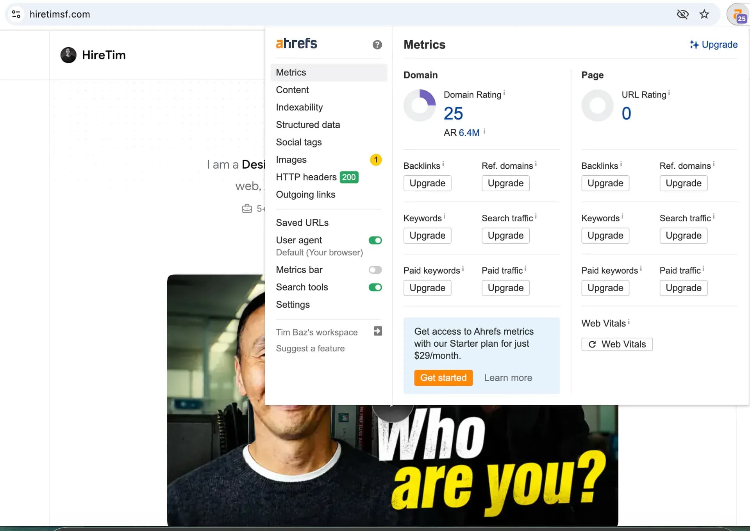Image resolution: width=750 pixels, height=531 pixels.
Task: Click Upgrade under Page Keywords
Action: click(605, 235)
